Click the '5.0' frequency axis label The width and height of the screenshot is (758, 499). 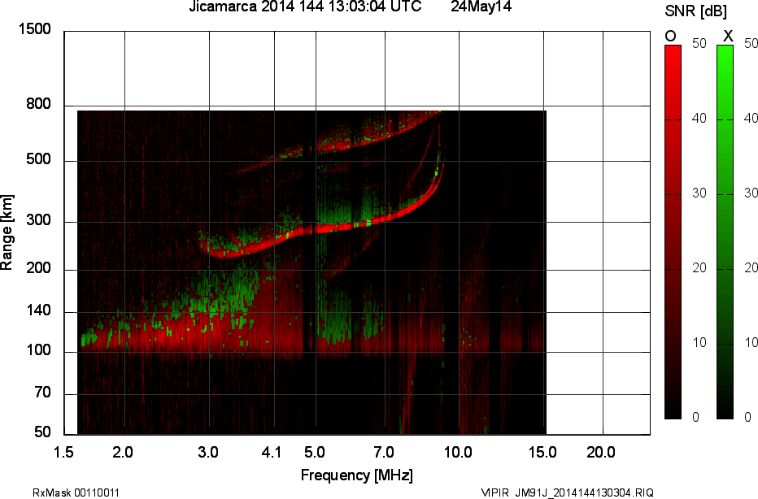pos(314,453)
